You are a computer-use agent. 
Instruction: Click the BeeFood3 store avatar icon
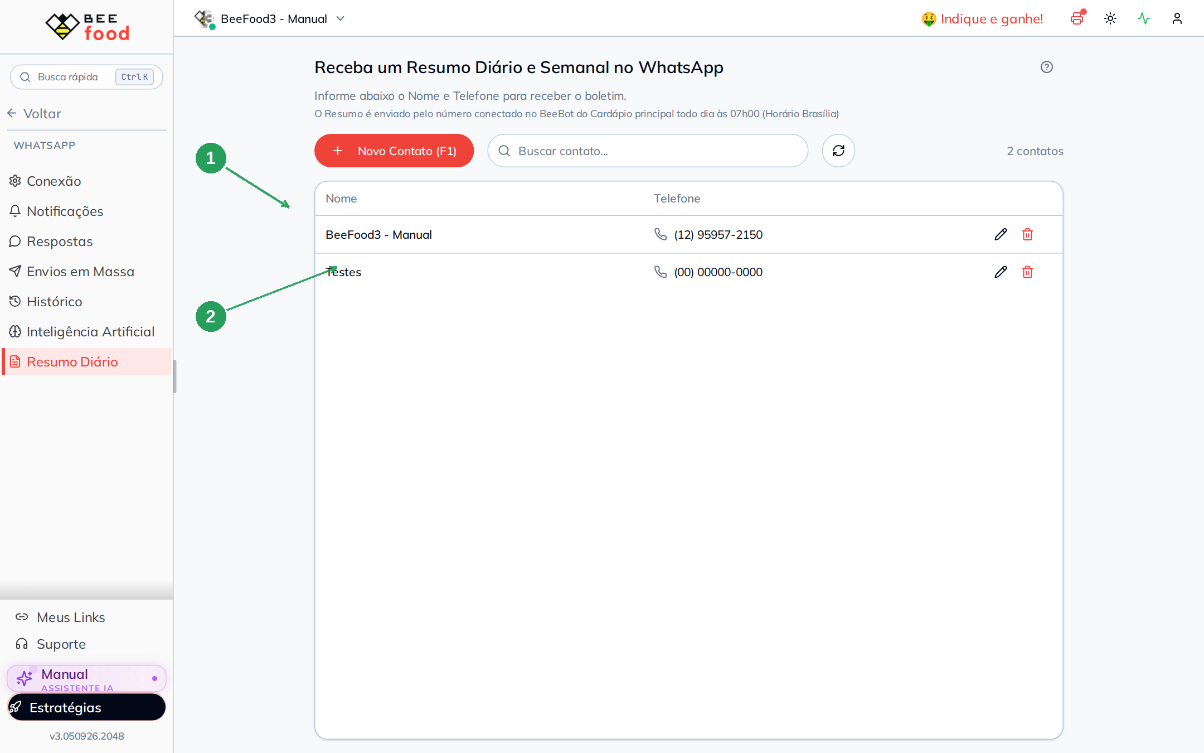coord(205,18)
